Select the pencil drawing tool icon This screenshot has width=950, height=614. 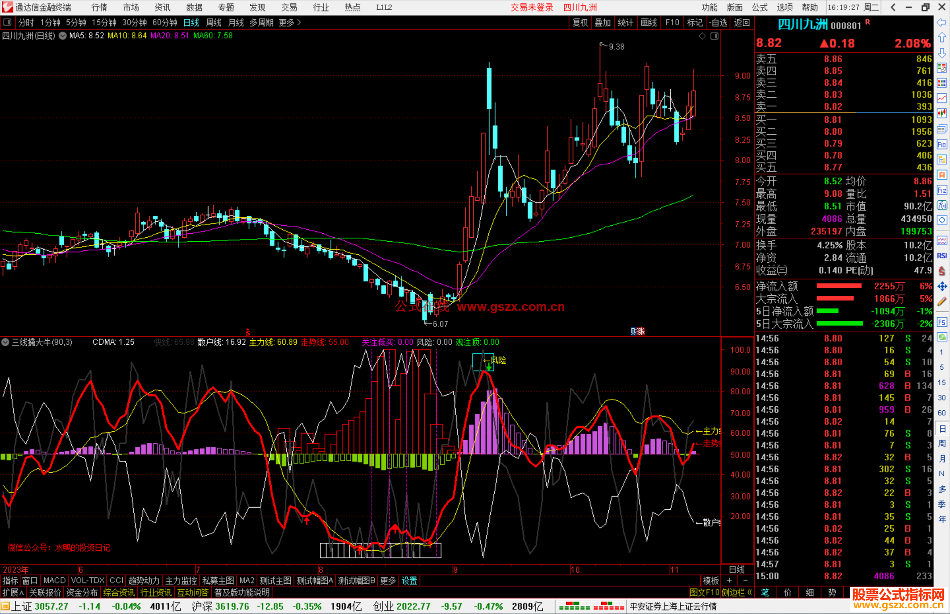pyautogui.click(x=942, y=301)
